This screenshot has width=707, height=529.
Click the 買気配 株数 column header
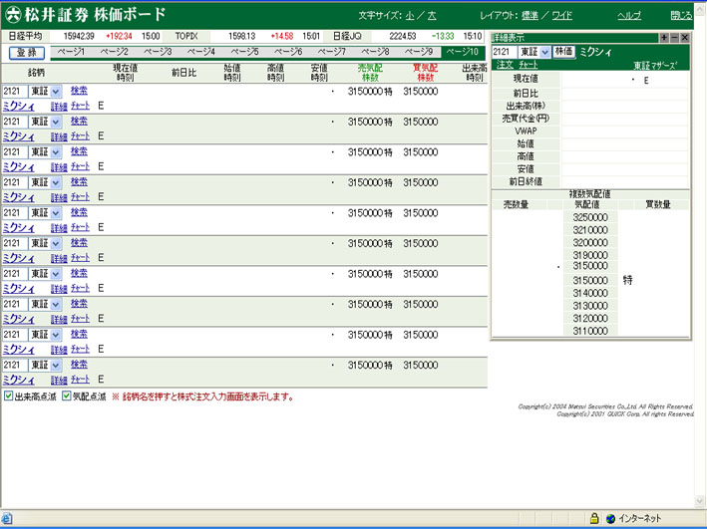(x=425, y=73)
